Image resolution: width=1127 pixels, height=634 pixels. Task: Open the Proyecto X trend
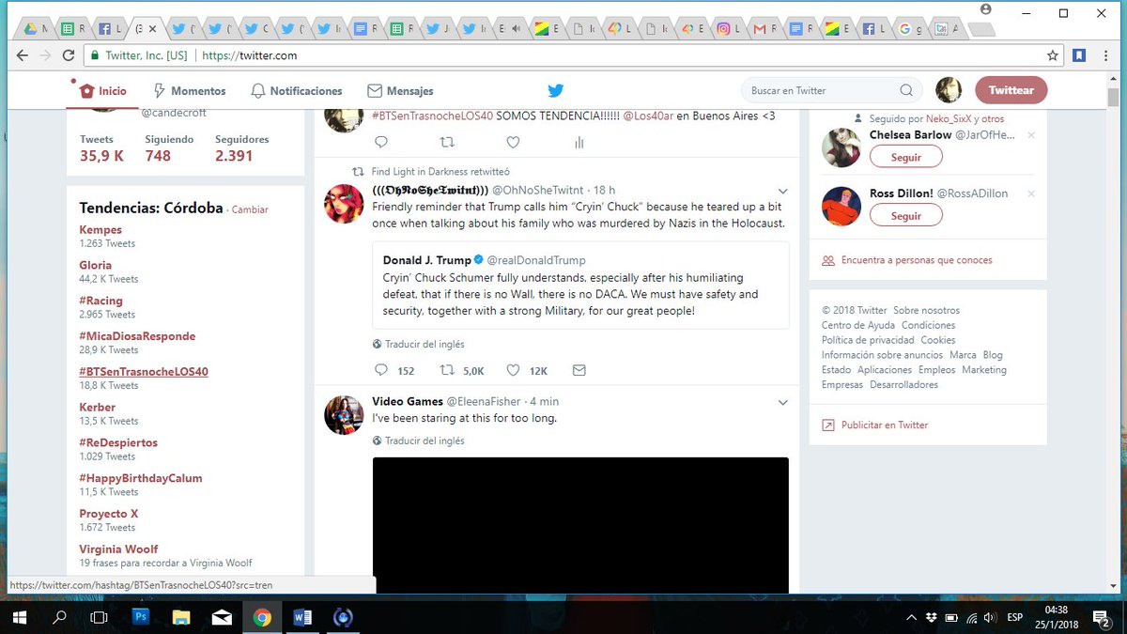click(x=109, y=514)
